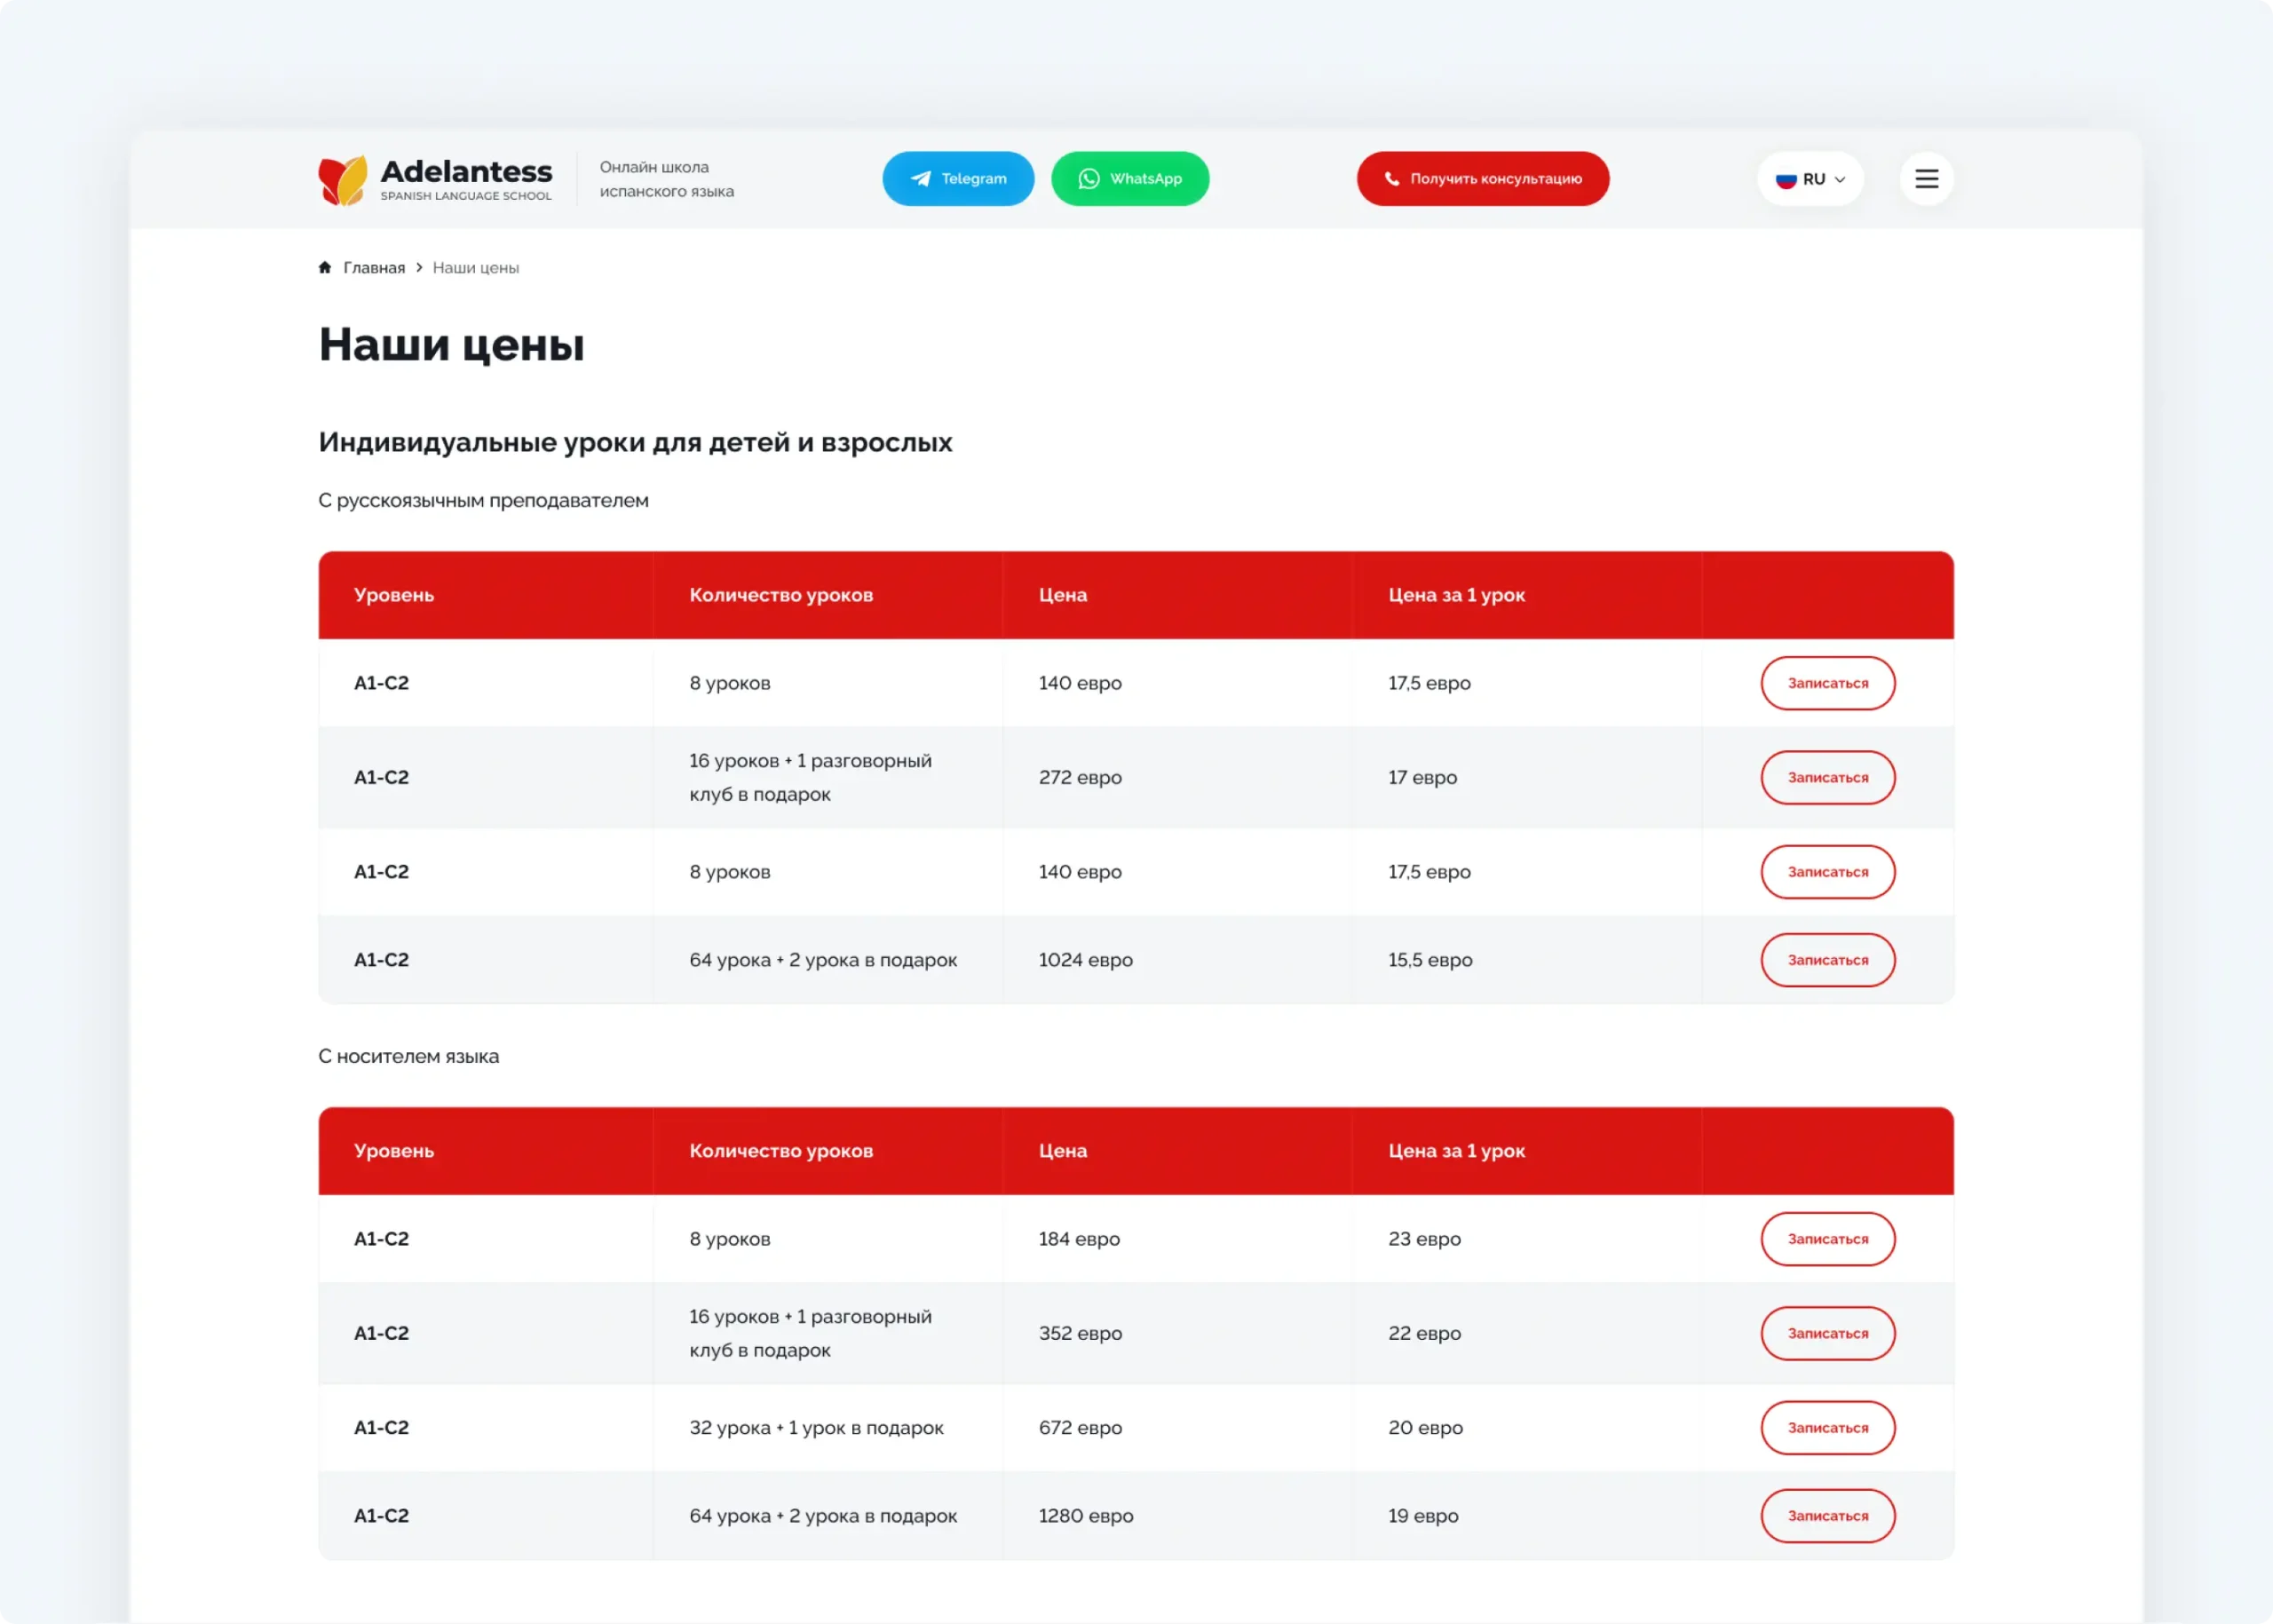Open the language dropdown chevron
This screenshot has width=2273, height=1624.
click(x=1840, y=180)
